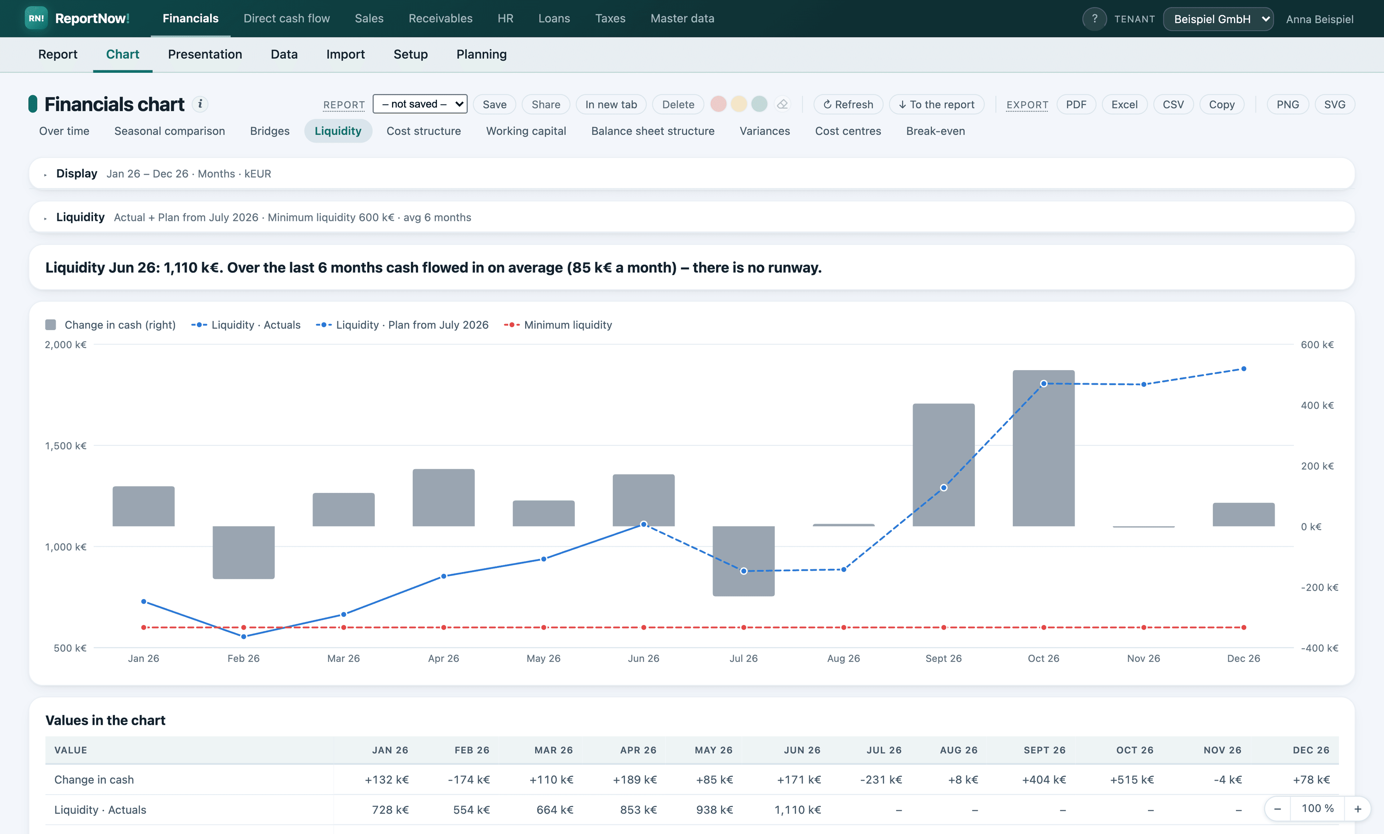Open the Receivables module
The width and height of the screenshot is (1384, 834).
440,18
